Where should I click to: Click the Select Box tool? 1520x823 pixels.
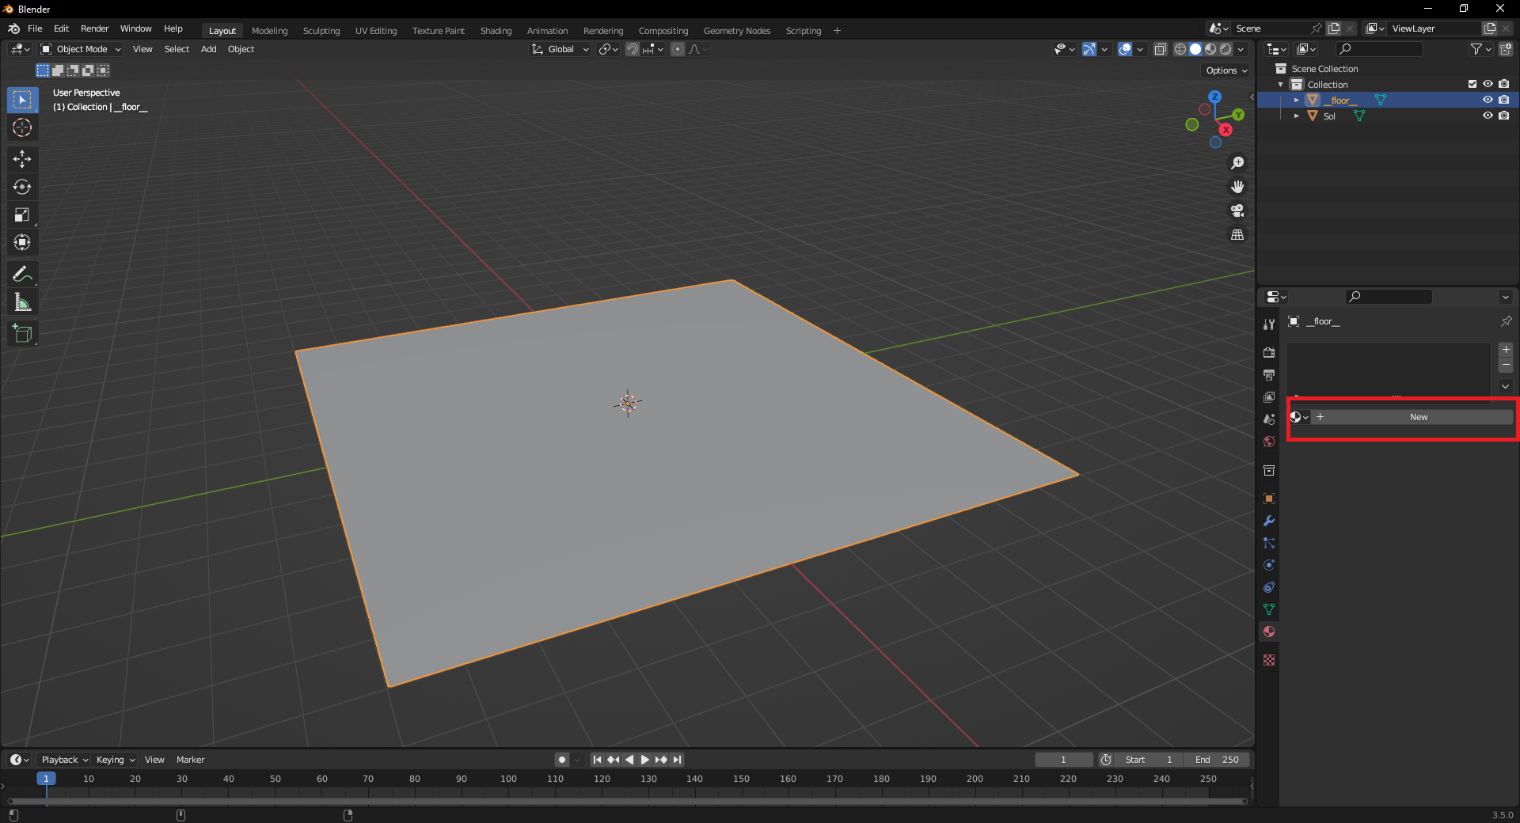coord(22,100)
